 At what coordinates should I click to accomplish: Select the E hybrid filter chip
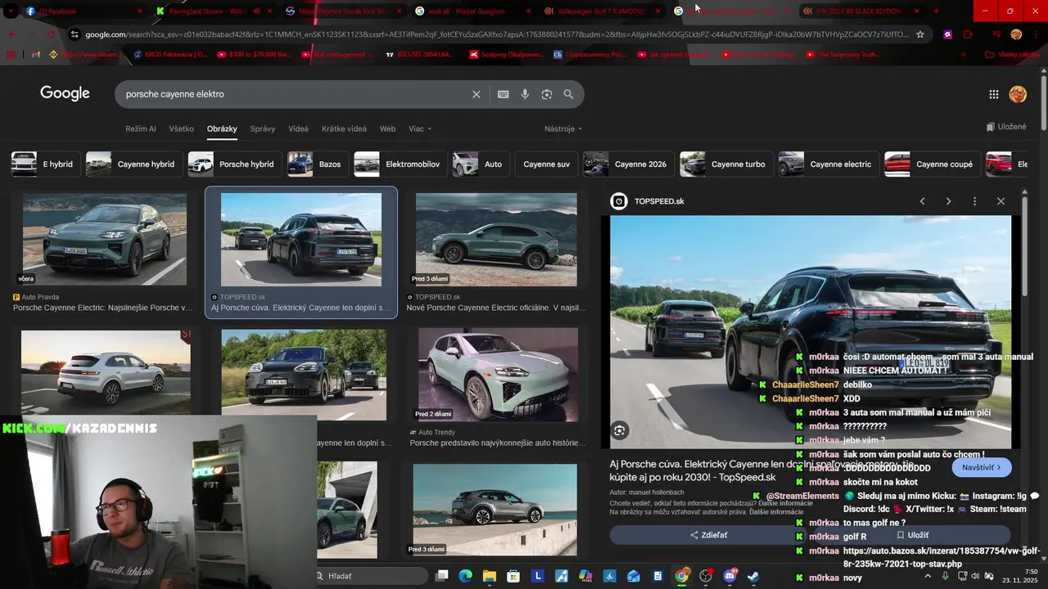[44, 164]
